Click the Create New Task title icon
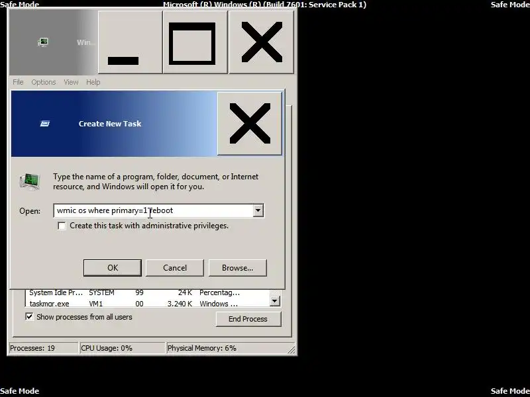The height and width of the screenshot is (397, 530). click(45, 124)
